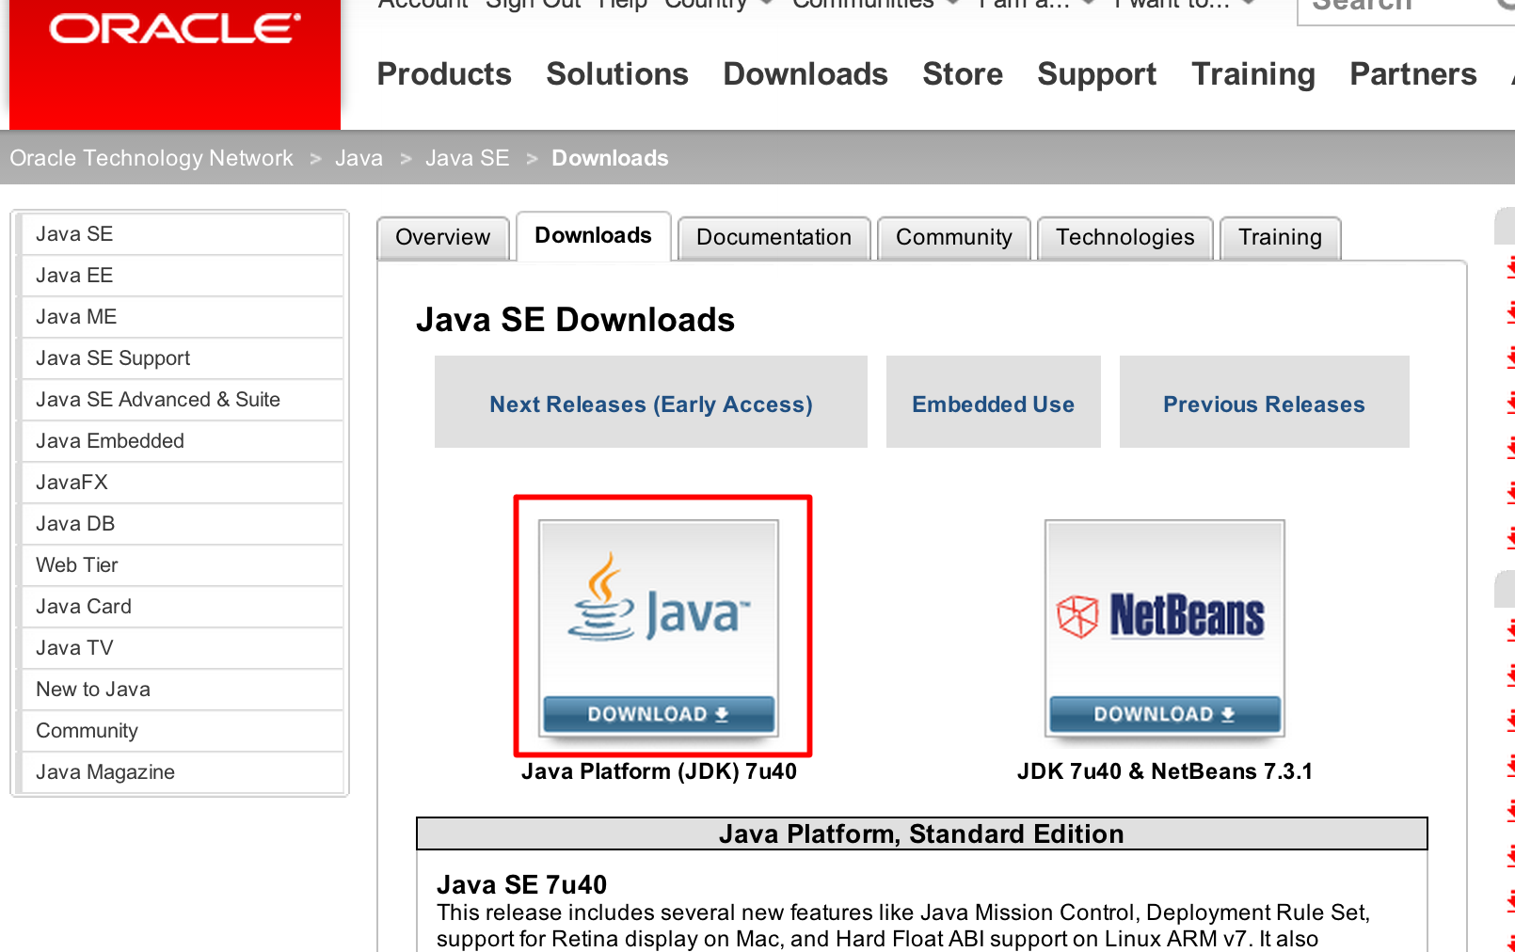The height and width of the screenshot is (952, 1515).
Task: Select Java ME in sidebar
Action: click(x=183, y=317)
